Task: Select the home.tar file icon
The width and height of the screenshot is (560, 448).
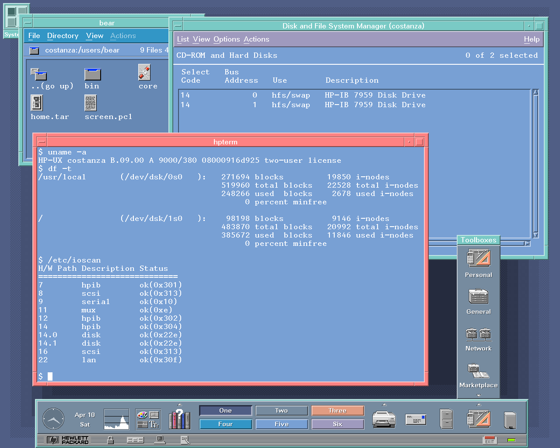Action: (x=37, y=103)
